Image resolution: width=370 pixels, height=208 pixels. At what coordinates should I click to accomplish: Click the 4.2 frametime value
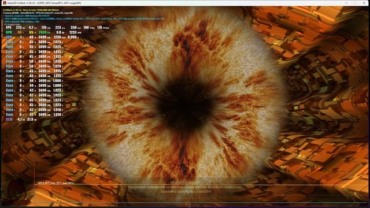[x=31, y=28]
